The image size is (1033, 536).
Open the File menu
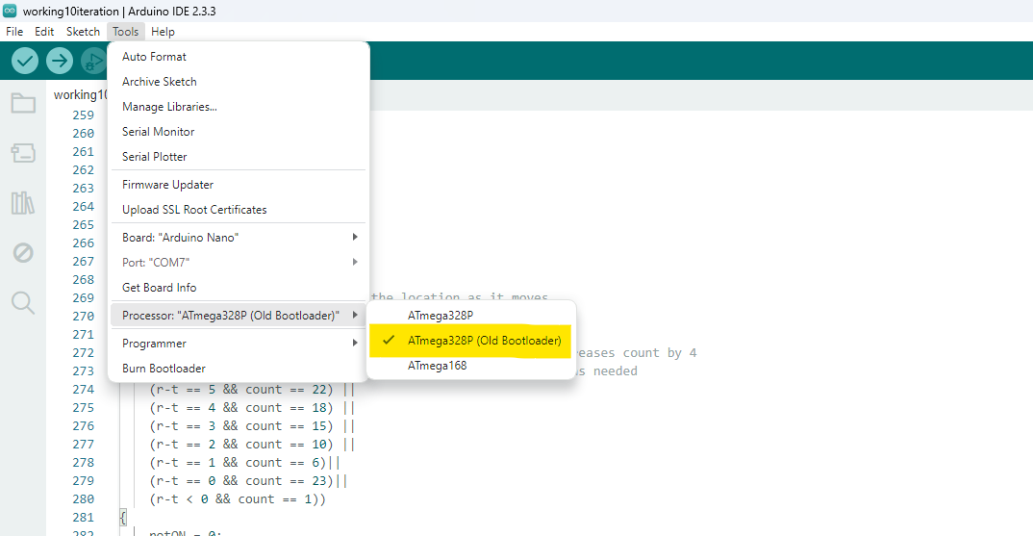point(14,32)
